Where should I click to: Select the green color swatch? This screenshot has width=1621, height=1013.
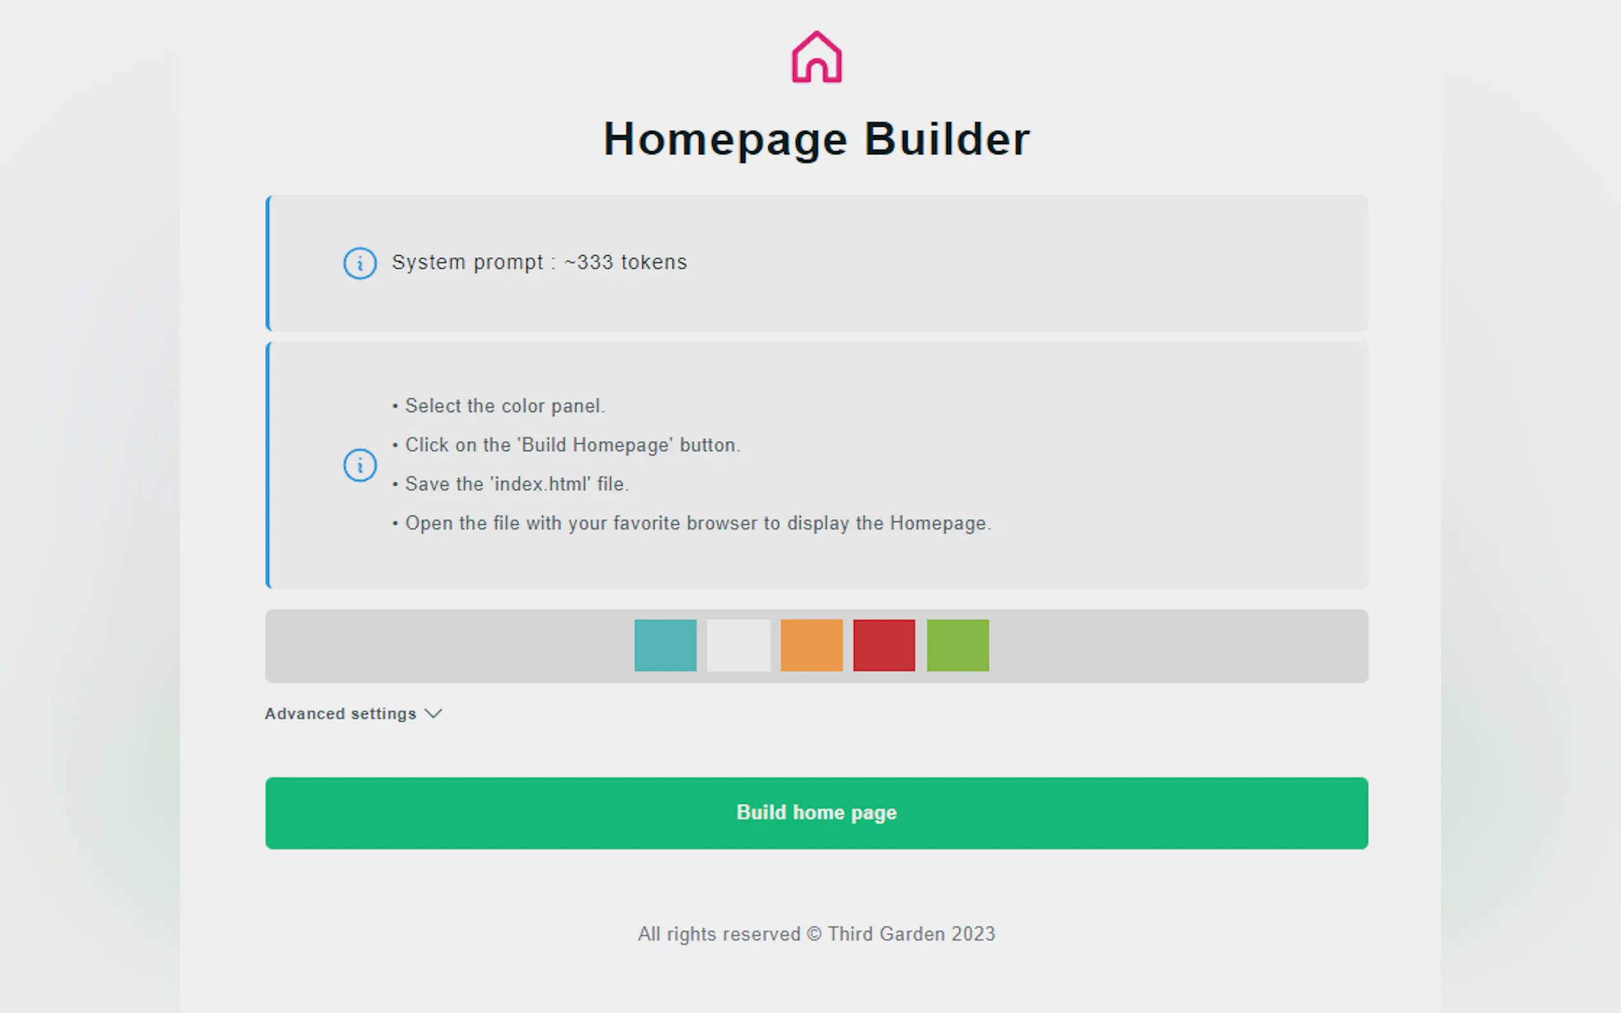957,645
